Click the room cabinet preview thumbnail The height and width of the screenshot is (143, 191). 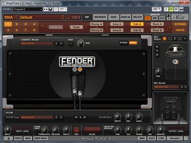tap(171, 108)
